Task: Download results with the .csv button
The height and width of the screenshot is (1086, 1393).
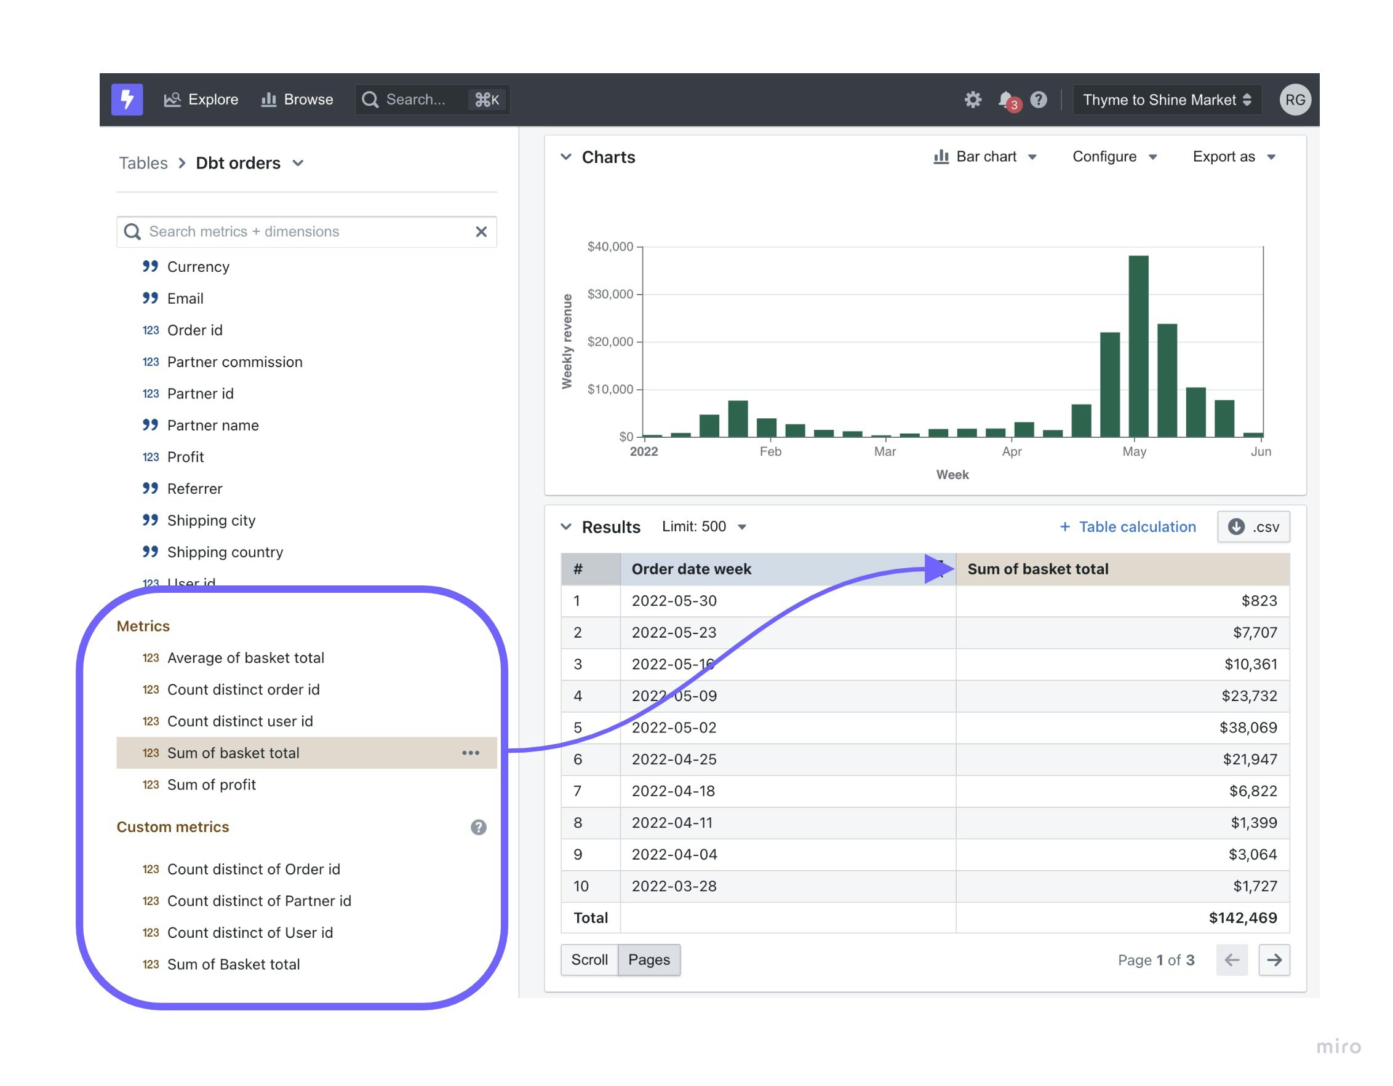Action: tap(1253, 526)
